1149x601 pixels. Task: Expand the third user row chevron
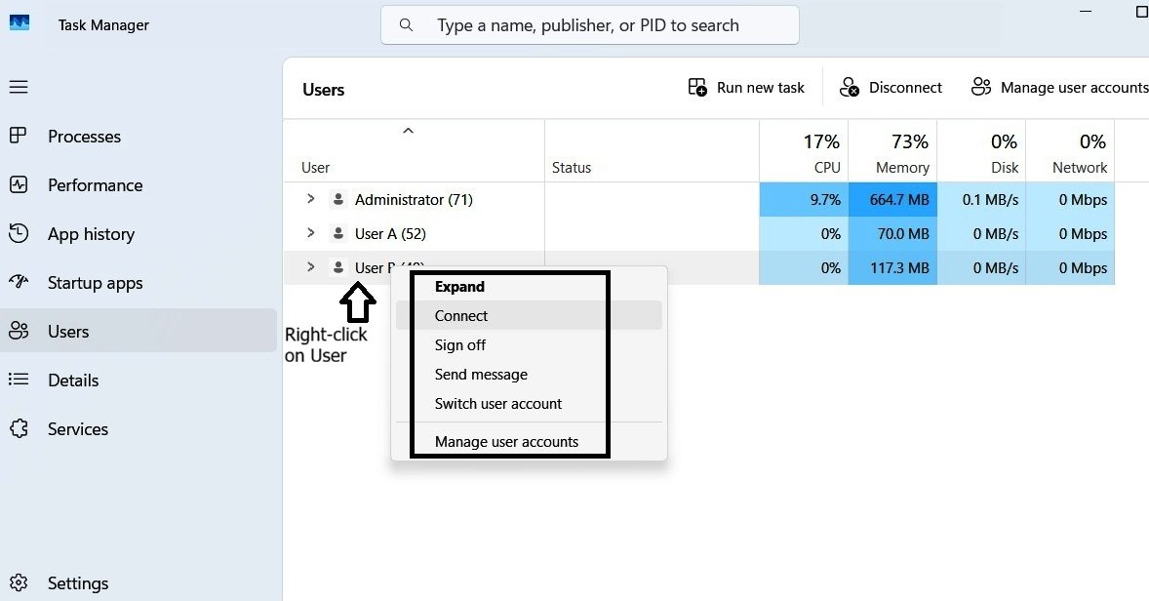pos(311,267)
